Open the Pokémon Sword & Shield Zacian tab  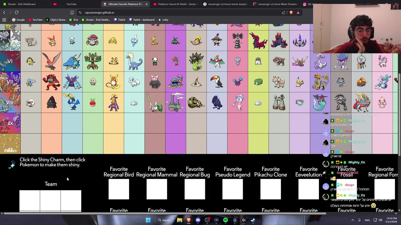tap(175, 4)
